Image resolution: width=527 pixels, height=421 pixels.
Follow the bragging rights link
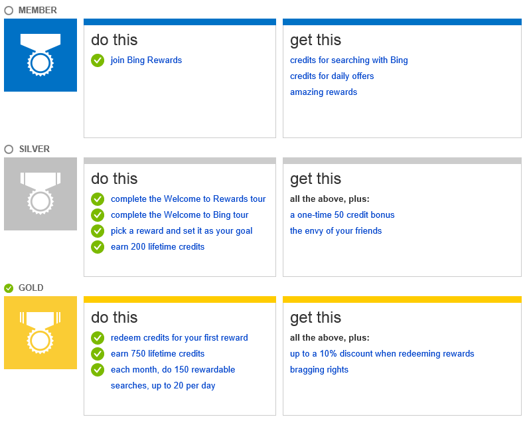coord(319,370)
